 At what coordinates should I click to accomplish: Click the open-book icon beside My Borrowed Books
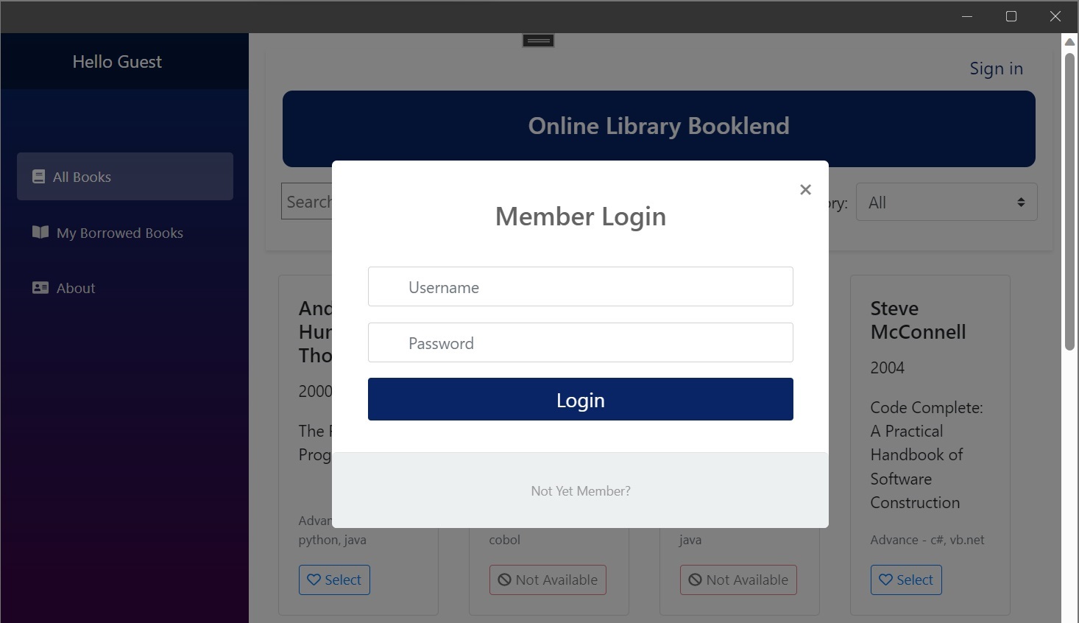point(40,232)
